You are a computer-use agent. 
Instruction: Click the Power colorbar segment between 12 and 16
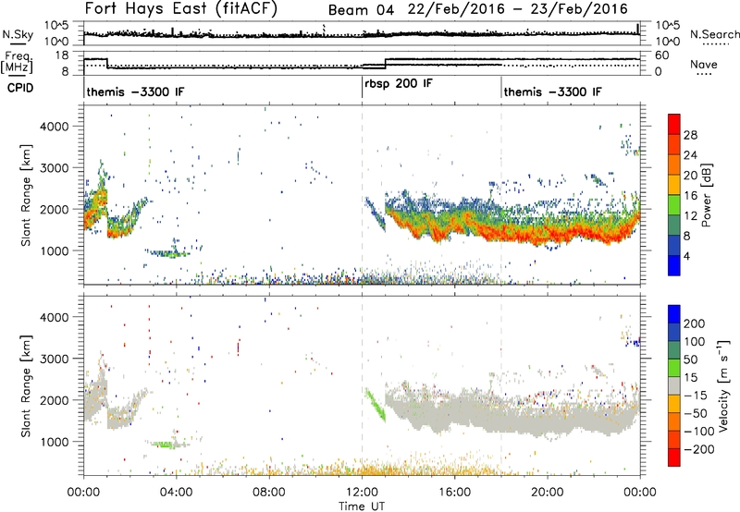tap(674, 204)
